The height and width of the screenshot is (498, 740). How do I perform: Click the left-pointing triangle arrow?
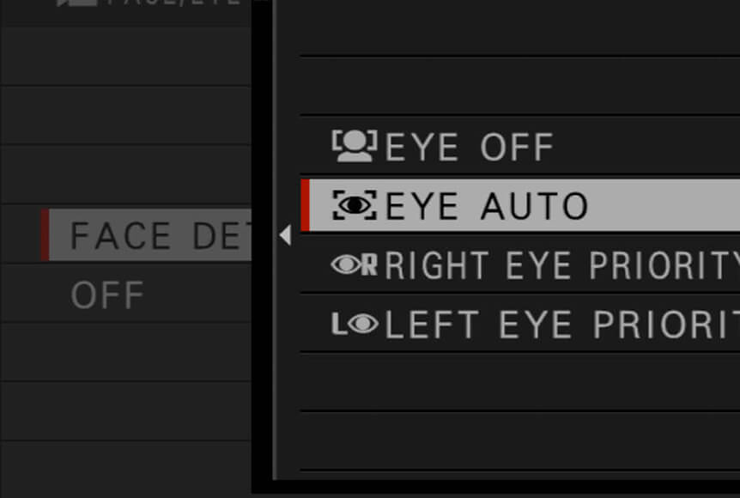(284, 235)
